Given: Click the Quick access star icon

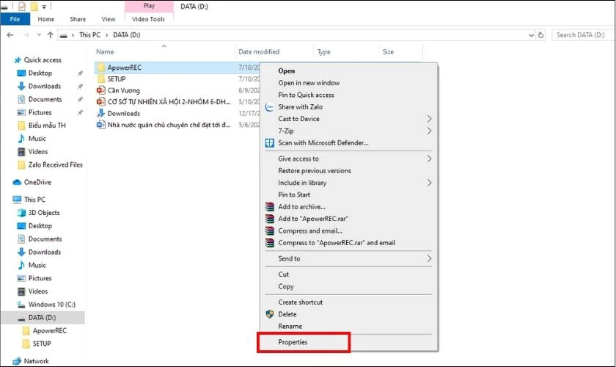Looking at the screenshot, I should click(18, 59).
